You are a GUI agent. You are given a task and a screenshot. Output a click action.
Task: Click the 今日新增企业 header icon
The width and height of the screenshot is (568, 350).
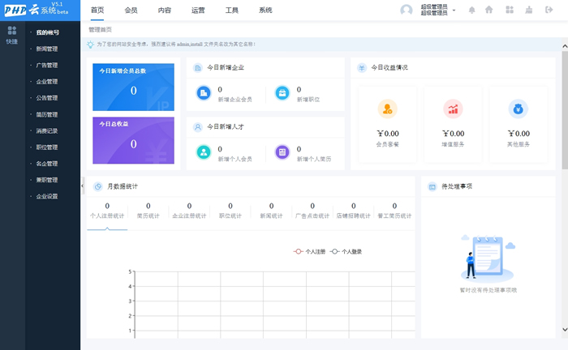coord(197,67)
